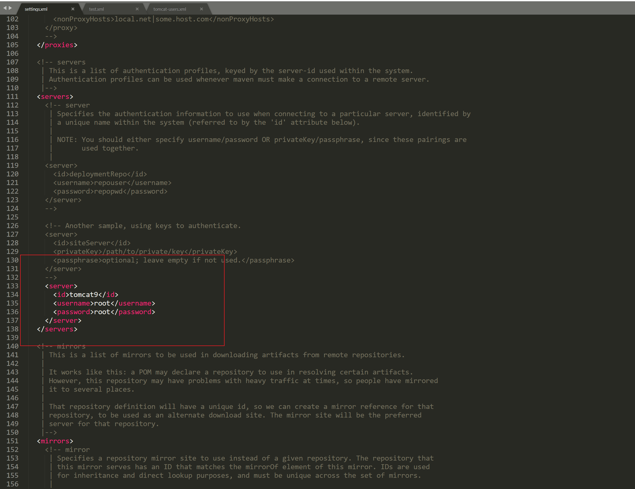Click the tomcat9 id value
The height and width of the screenshot is (489, 635).
[x=84, y=295]
